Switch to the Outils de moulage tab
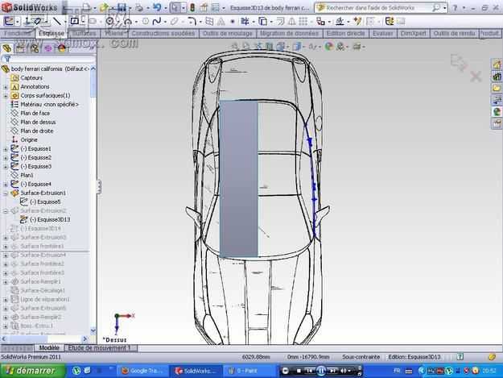The width and height of the screenshot is (503, 378). tap(228, 33)
